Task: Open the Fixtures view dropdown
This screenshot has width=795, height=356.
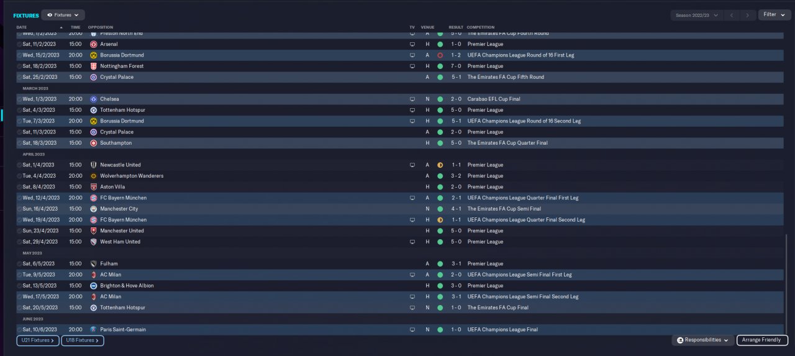Action: click(x=63, y=15)
